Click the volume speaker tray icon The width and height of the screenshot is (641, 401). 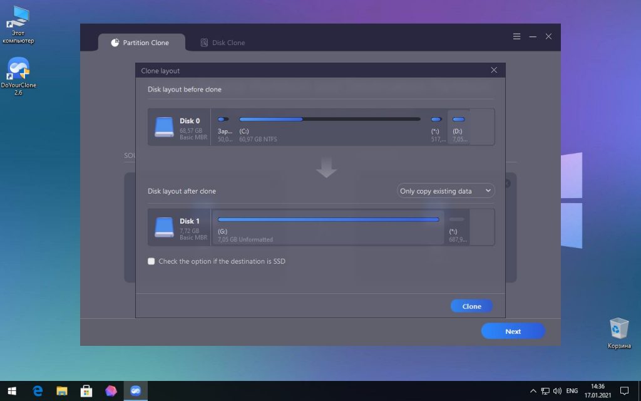(556, 391)
